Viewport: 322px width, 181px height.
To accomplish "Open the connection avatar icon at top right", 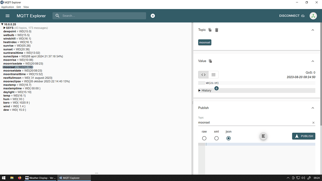I will tap(313, 16).
